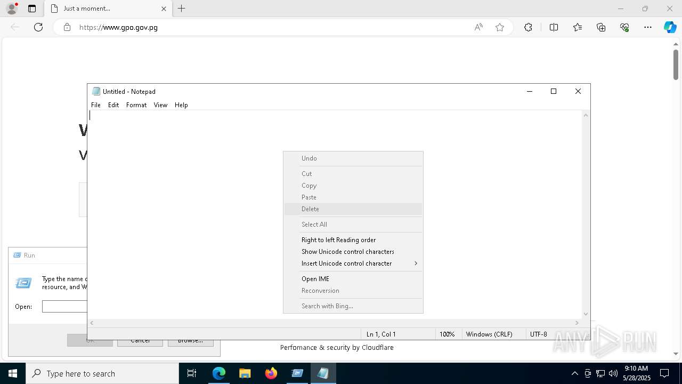
Task: Click taskbar search box
Action: point(102,373)
